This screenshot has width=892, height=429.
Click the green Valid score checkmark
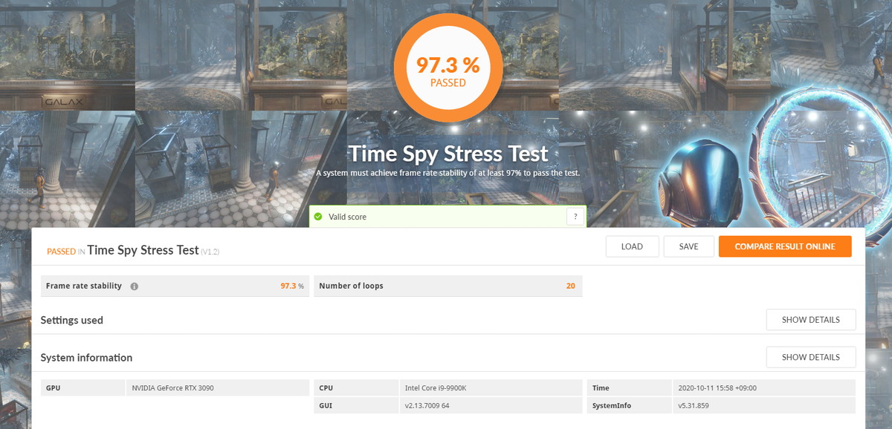click(318, 217)
